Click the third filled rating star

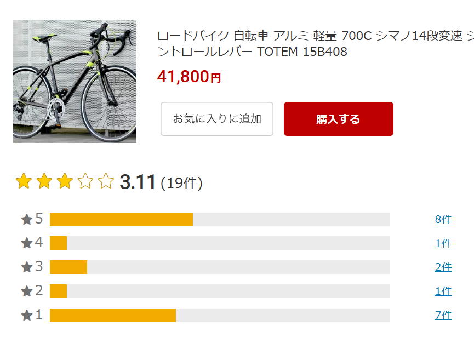coord(65,181)
